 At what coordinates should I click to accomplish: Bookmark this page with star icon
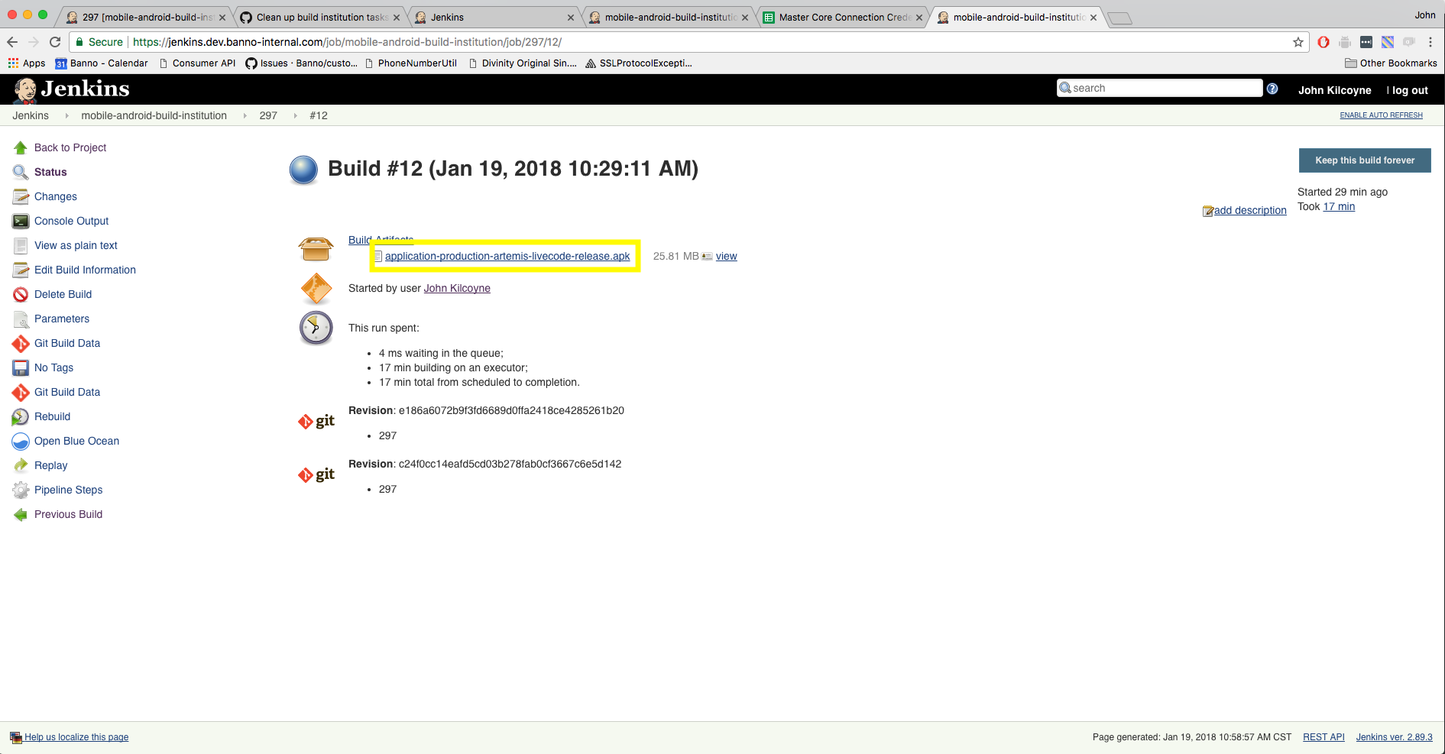point(1298,42)
